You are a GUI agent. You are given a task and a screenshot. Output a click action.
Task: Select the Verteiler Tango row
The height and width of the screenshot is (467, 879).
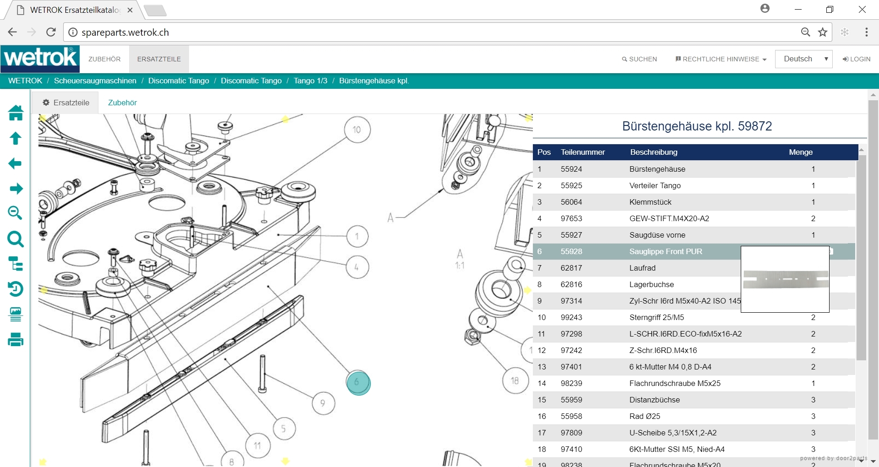[694, 185]
